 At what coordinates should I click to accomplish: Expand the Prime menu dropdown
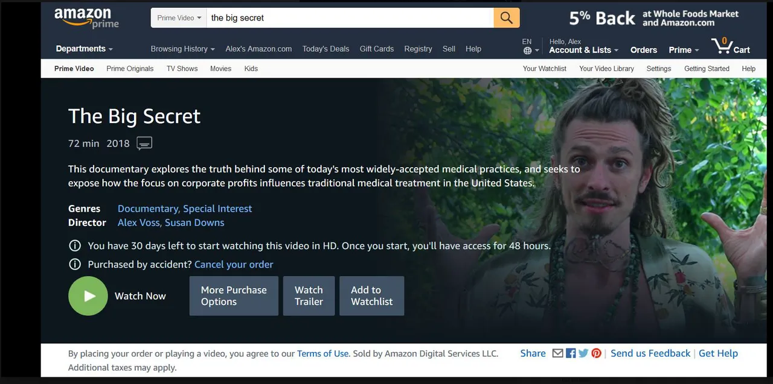684,50
